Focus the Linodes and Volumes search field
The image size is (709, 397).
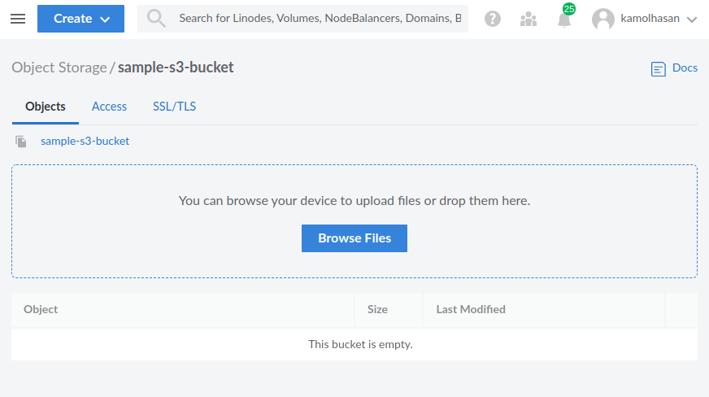pyautogui.click(x=320, y=18)
